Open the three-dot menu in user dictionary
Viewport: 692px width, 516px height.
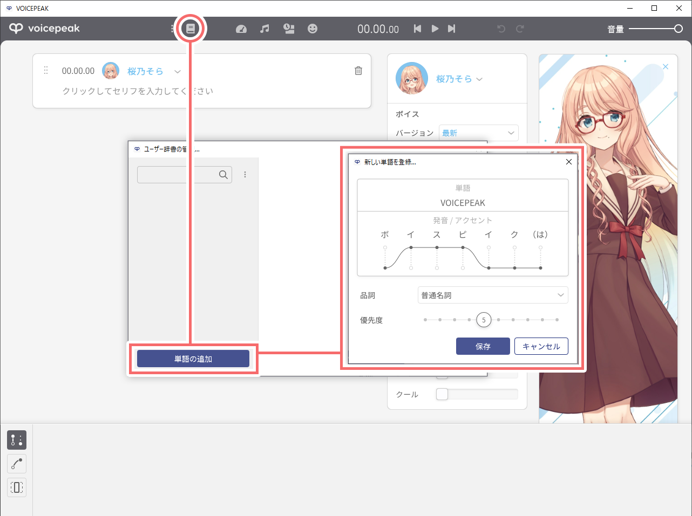point(245,175)
